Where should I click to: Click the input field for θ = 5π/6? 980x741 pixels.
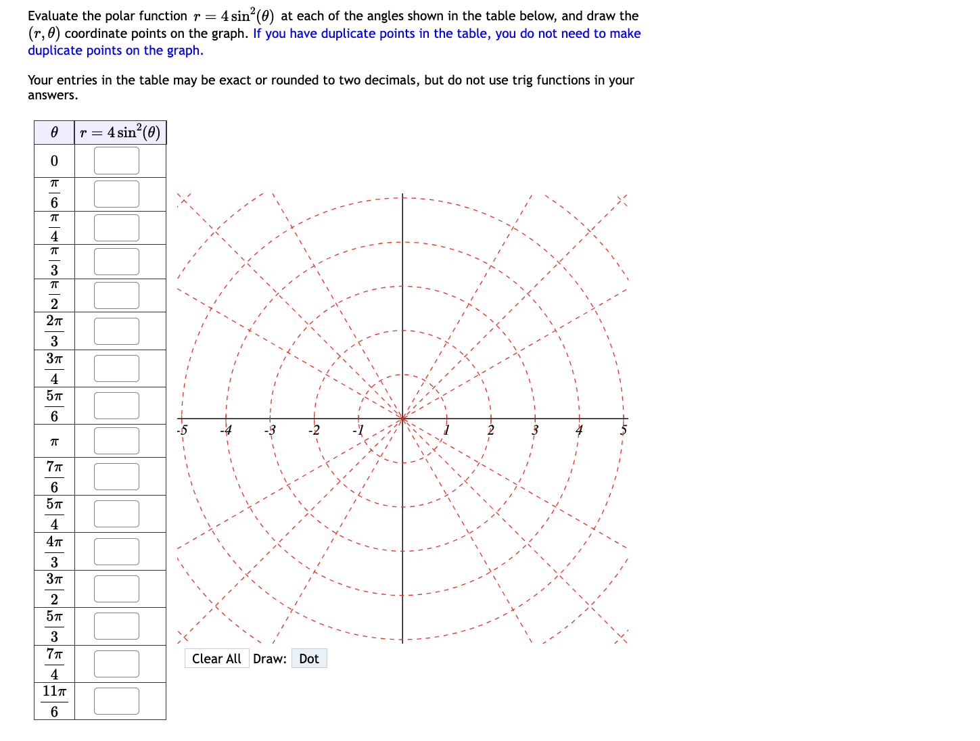[x=116, y=405]
